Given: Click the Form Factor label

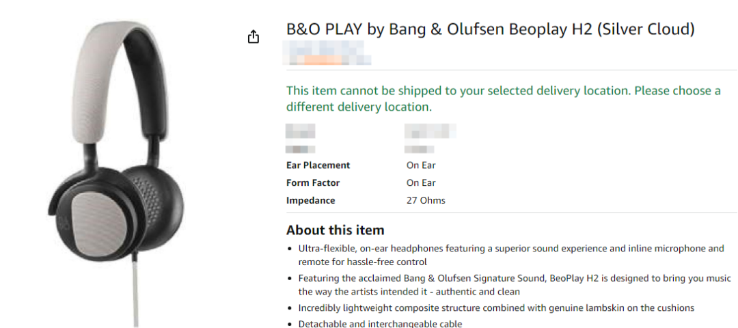Looking at the screenshot, I should coord(312,183).
